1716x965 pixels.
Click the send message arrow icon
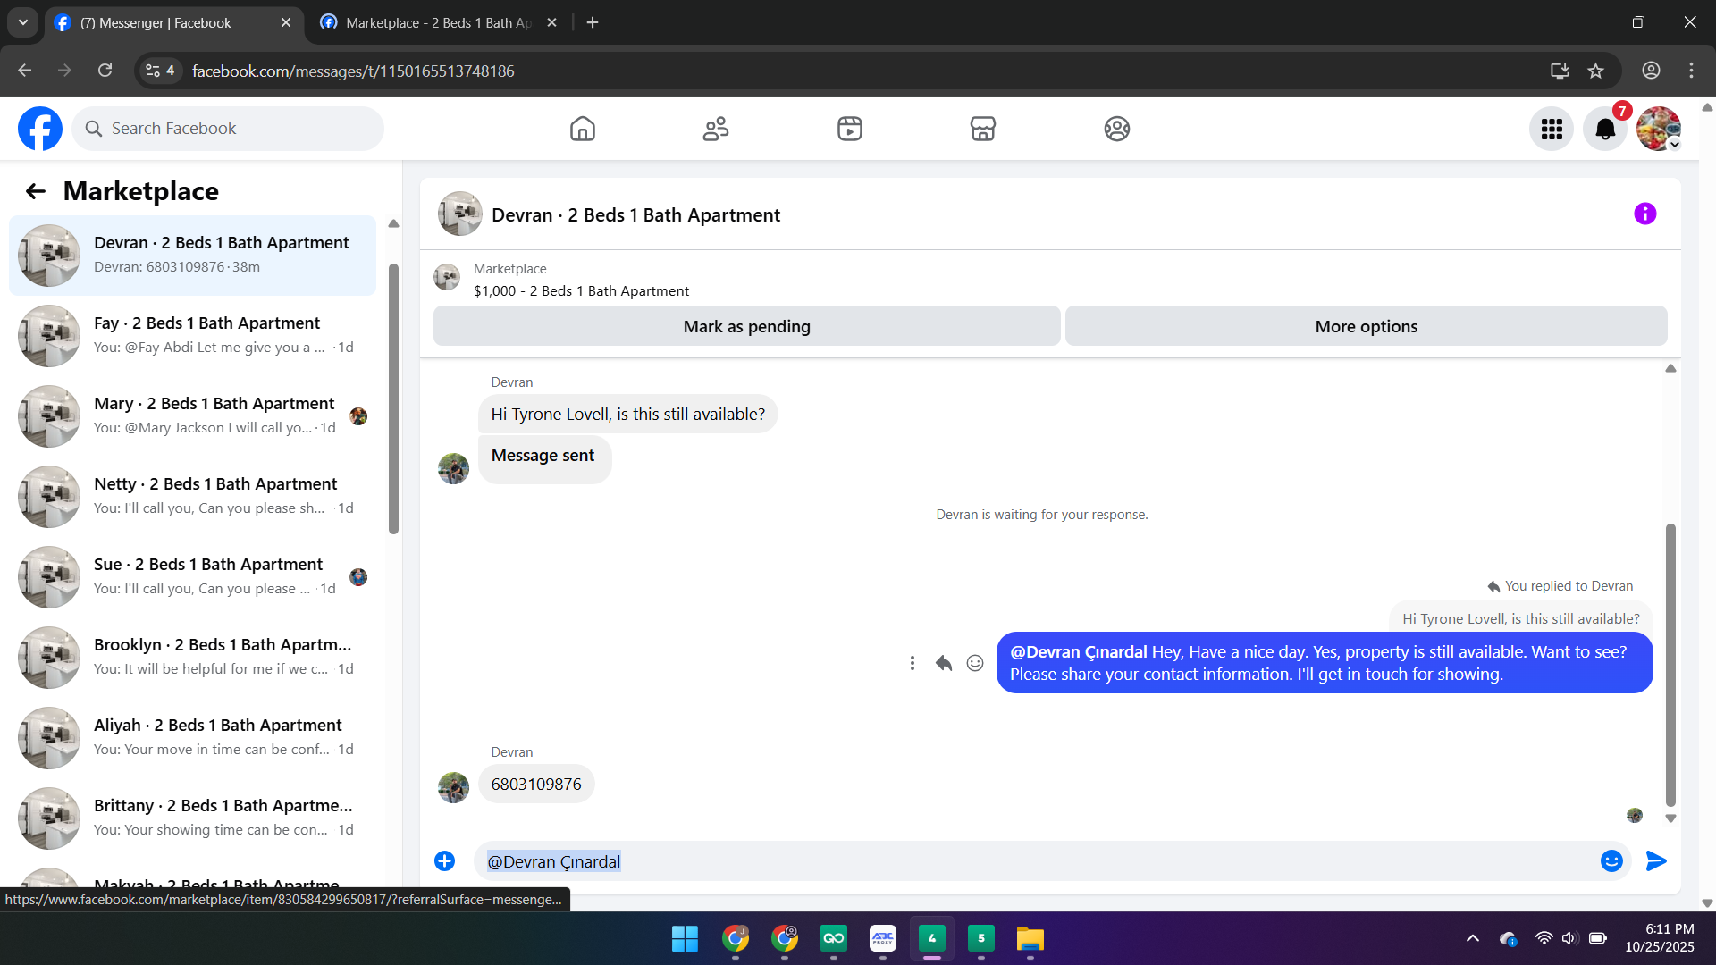[x=1656, y=860]
